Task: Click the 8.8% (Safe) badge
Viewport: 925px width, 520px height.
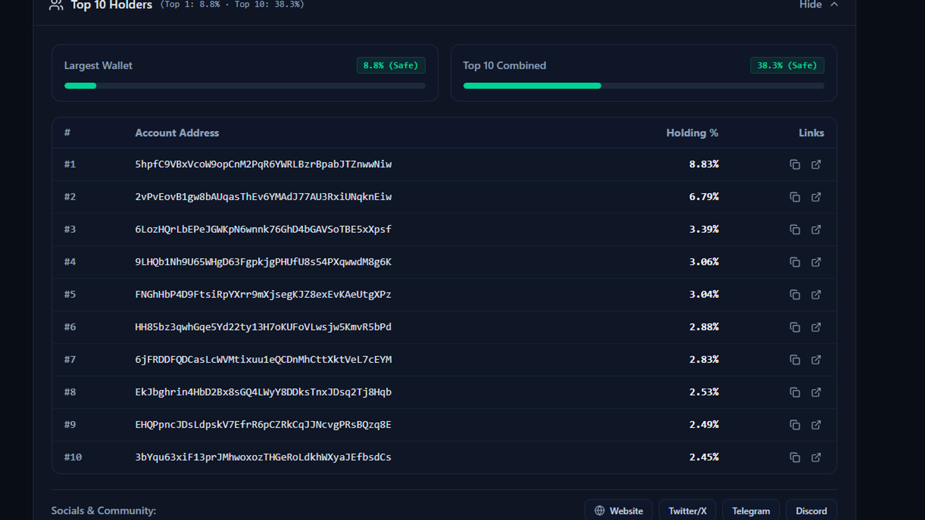Action: click(391, 65)
